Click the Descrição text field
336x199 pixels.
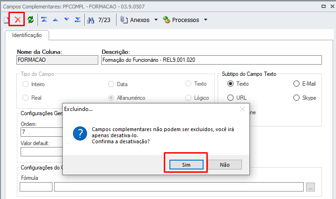pyautogui.click(x=212, y=60)
